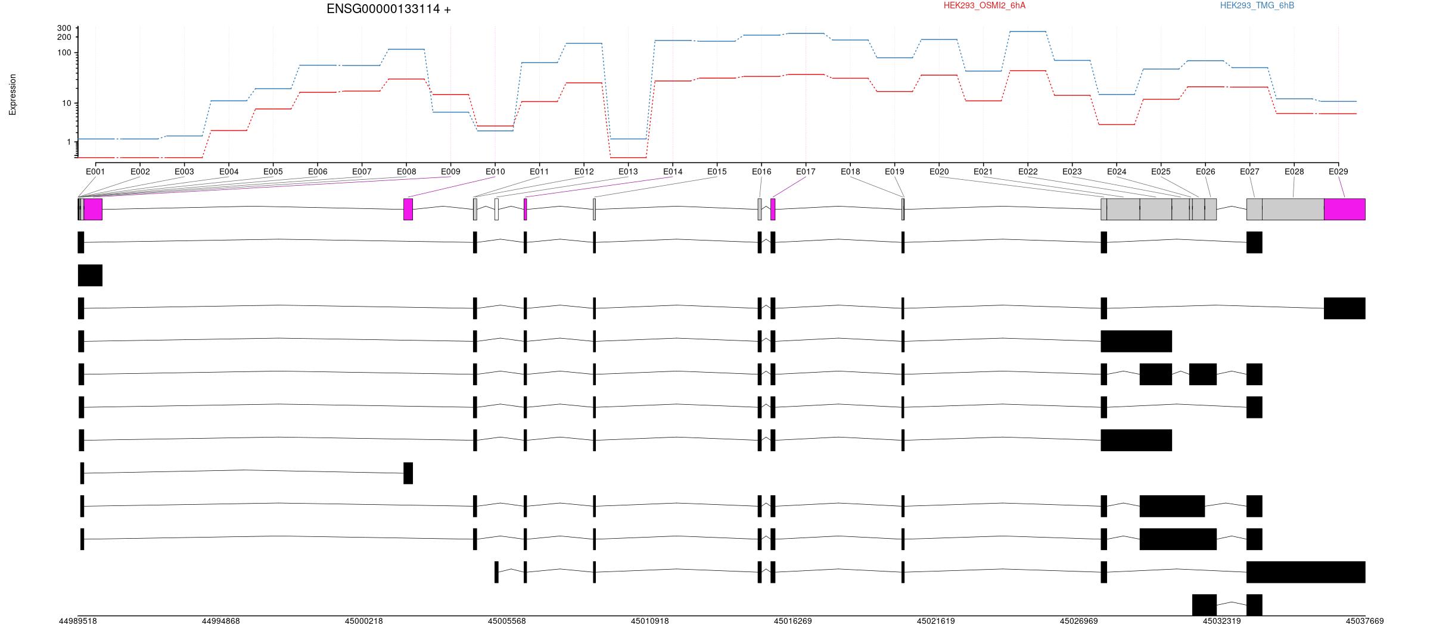Click the 100 tick on the y-axis

[64, 52]
